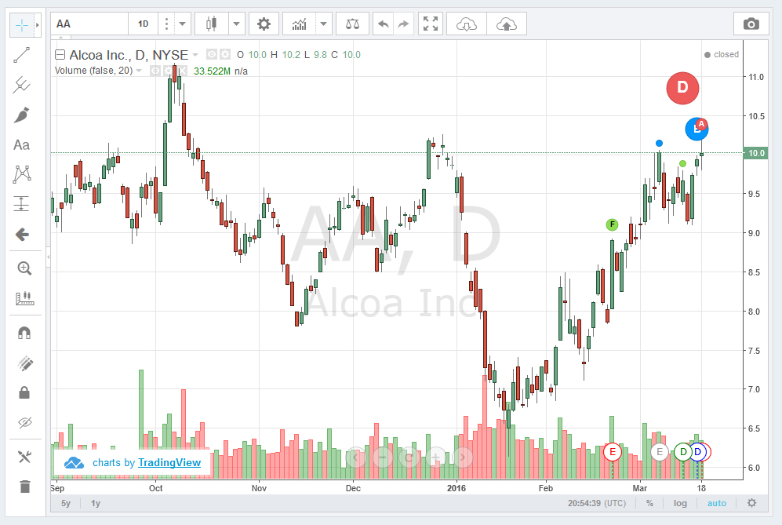
Task: Click the green D dividend marker
Action: pos(682,452)
